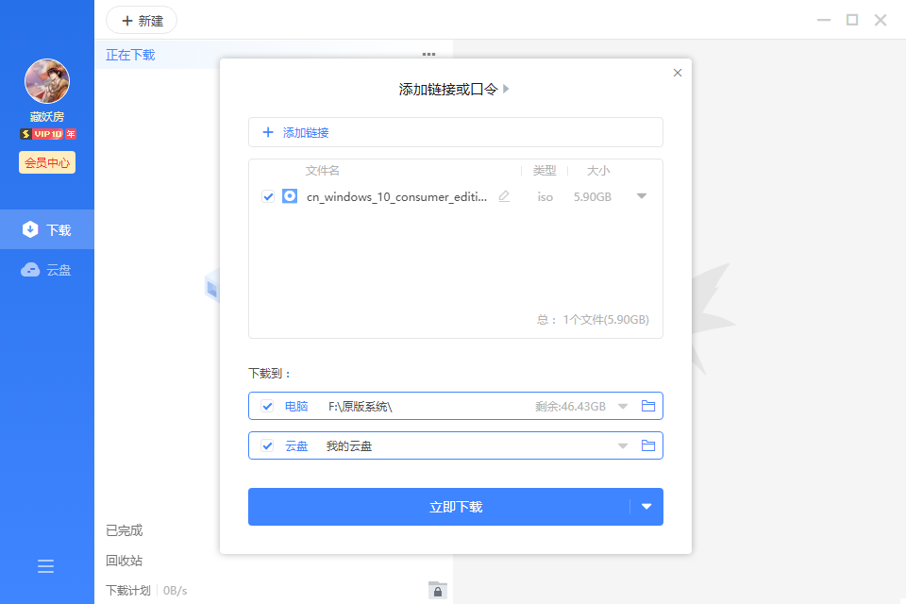Select the 已完成 list item
This screenshot has width=906, height=604.
click(x=125, y=530)
